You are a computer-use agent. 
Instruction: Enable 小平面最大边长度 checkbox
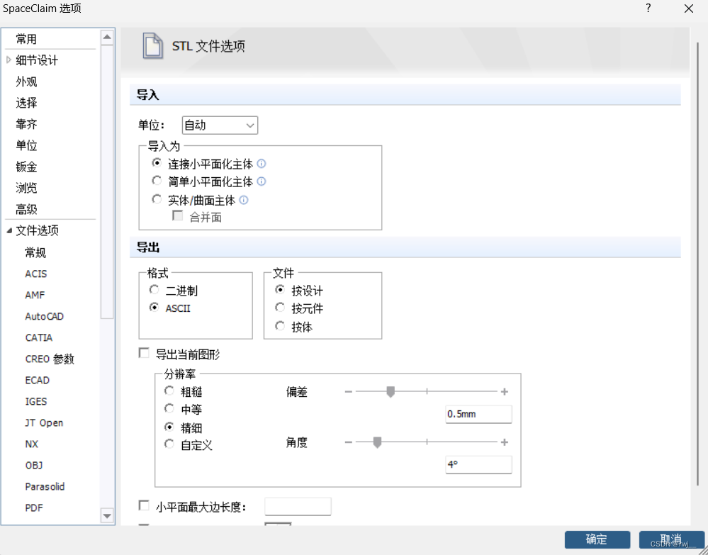[x=144, y=506]
